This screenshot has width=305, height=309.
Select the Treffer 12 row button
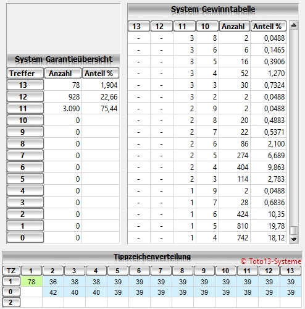[x=25, y=96]
